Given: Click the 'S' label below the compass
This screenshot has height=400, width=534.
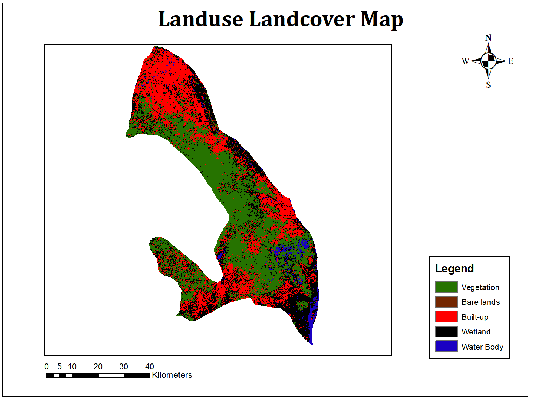Looking at the screenshot, I should 489,85.
